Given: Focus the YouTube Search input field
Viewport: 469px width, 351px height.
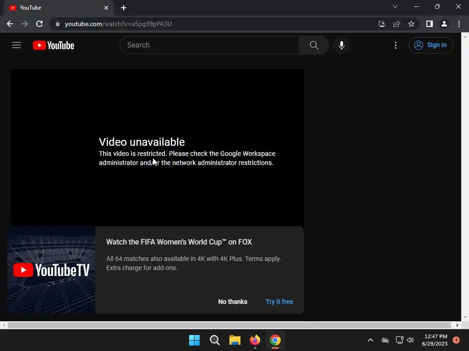Looking at the screenshot, I should 210,45.
